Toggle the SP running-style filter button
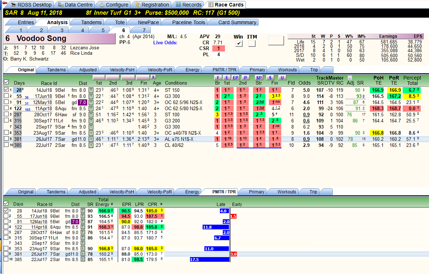The image size is (429, 274). click(259, 77)
